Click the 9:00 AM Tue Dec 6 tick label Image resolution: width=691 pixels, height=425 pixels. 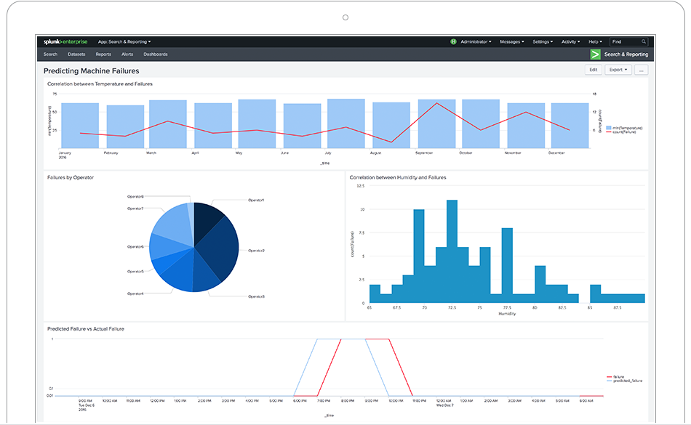(85, 405)
